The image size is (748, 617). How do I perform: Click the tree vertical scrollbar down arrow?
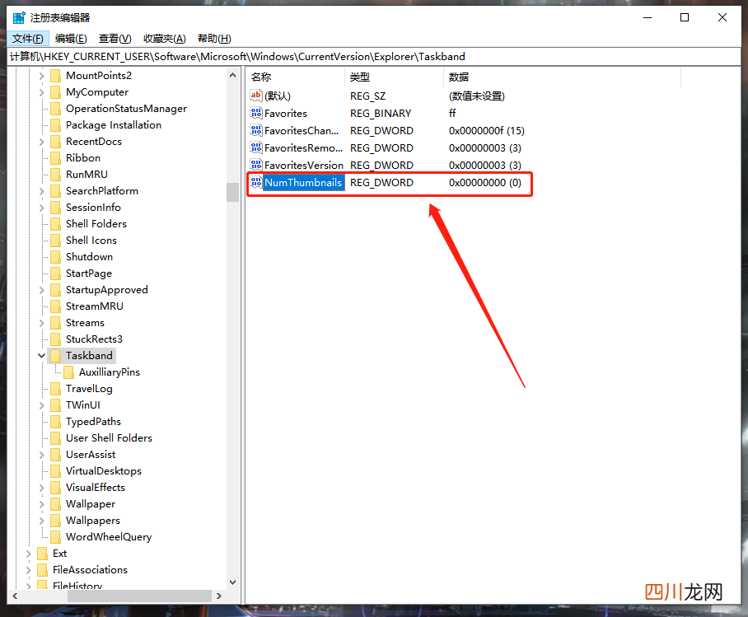(233, 582)
